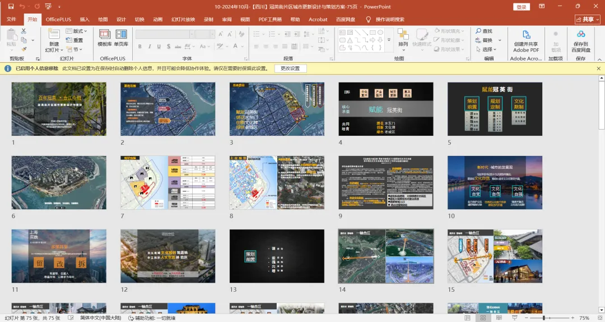
Task: Toggle Strikethrough formatting
Action: tap(178, 47)
